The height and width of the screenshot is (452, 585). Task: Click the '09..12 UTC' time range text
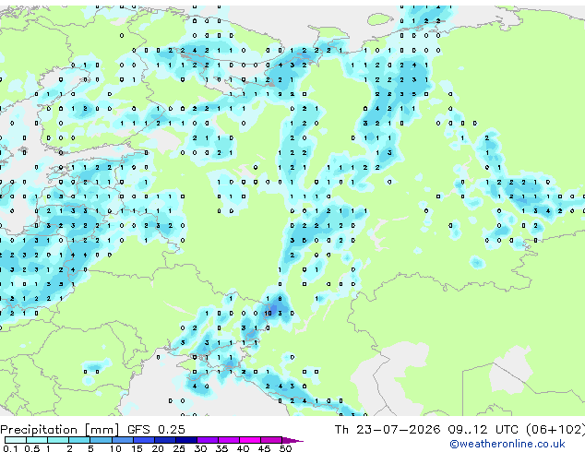(x=484, y=430)
